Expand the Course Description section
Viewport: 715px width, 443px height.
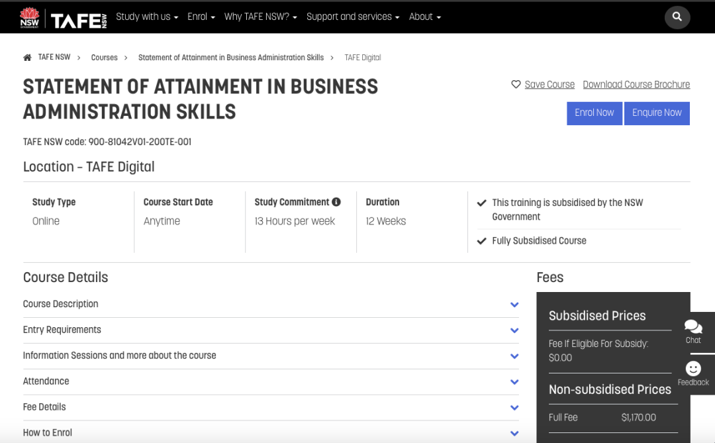pyautogui.click(x=271, y=305)
